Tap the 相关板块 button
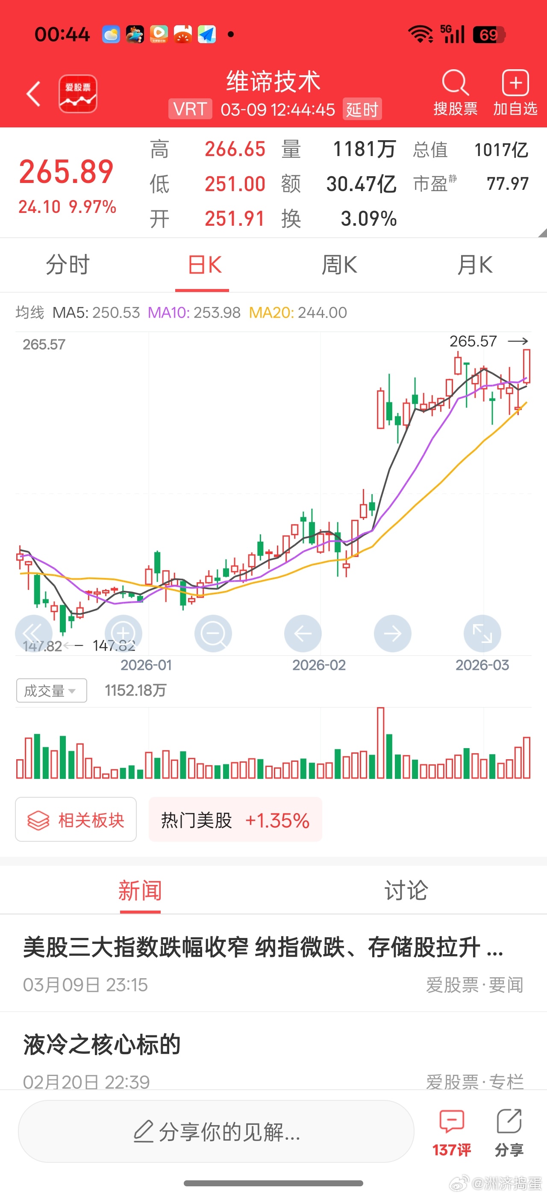Image resolution: width=547 pixels, height=1197 pixels. click(76, 820)
